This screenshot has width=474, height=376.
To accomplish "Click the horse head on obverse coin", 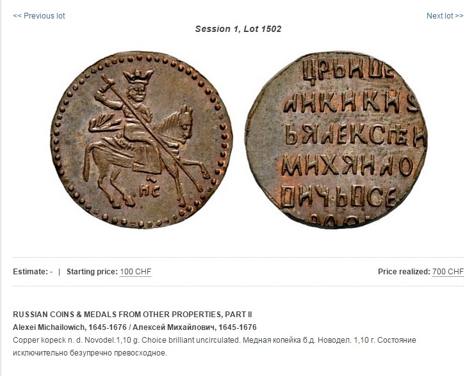I will [183, 123].
